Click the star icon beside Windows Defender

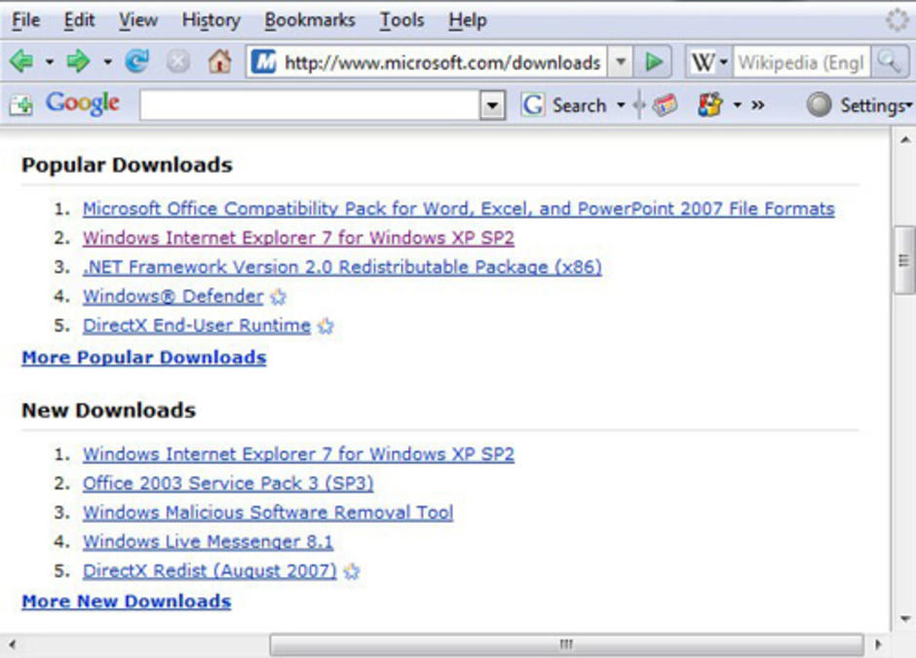(278, 297)
